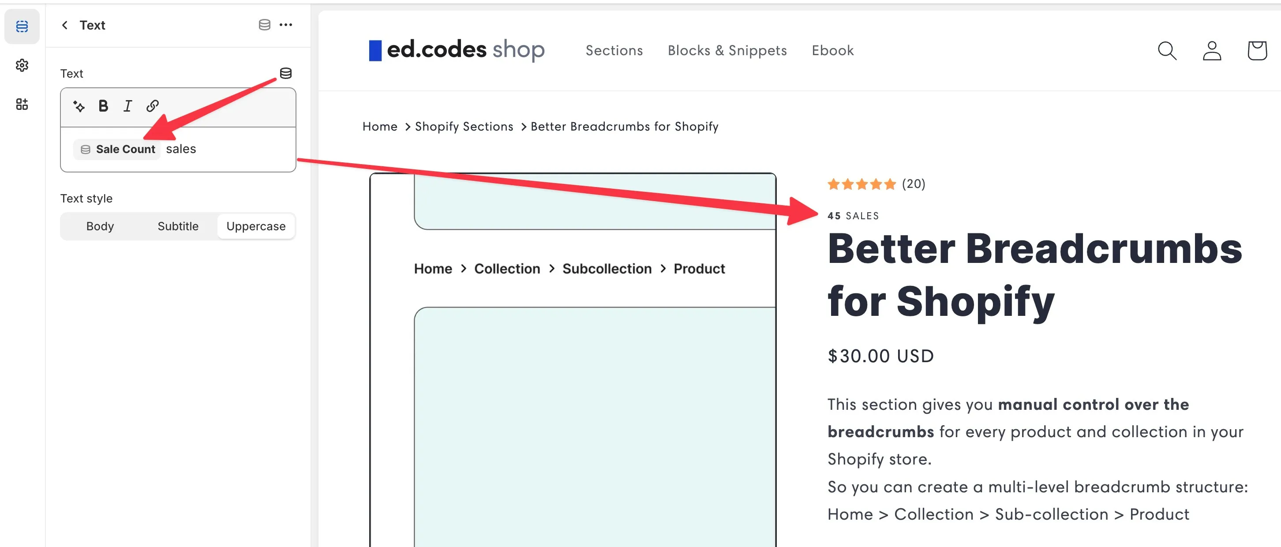Go back using the chevron beside Text
This screenshot has height=547, width=1281.
click(65, 25)
